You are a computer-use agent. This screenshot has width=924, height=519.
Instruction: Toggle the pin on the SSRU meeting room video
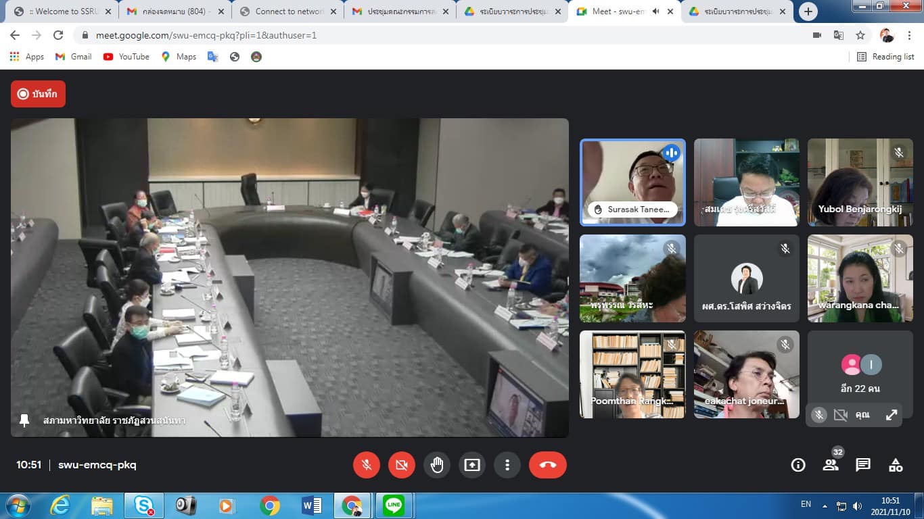24,420
